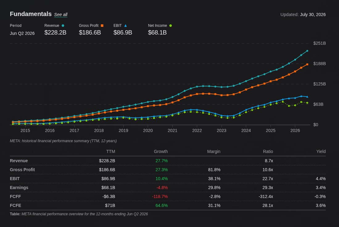Click the META historical performance chart caption
339x227 pixels.
click(63, 141)
